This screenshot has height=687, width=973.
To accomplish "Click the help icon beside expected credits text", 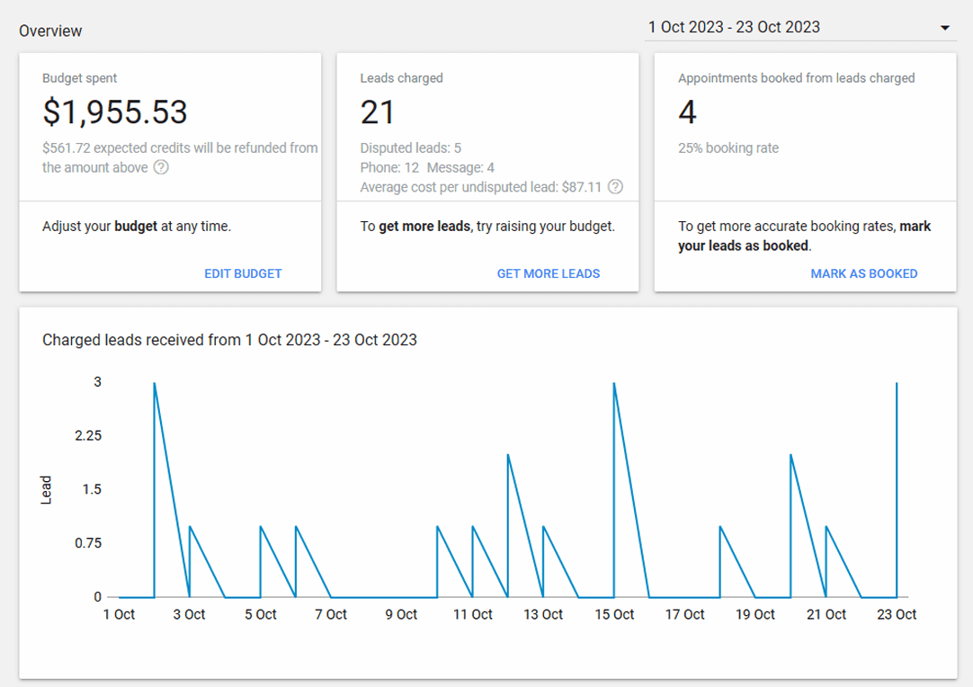I will tap(161, 167).
